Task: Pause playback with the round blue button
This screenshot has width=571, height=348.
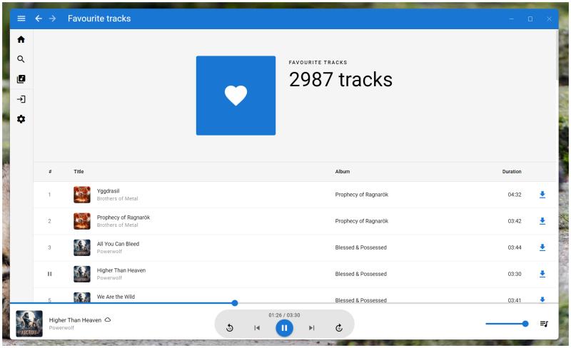Action: pos(284,328)
